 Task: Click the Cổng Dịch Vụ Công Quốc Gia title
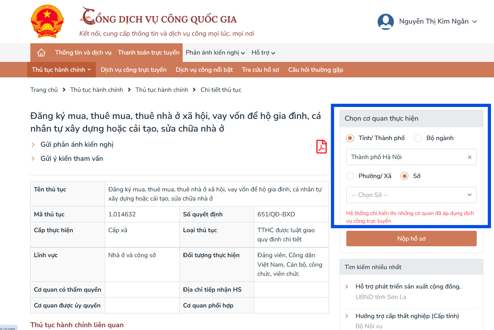[x=159, y=17]
